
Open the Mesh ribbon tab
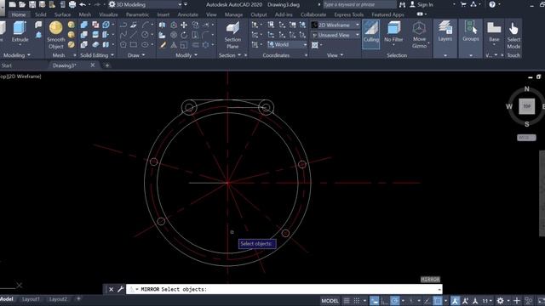pos(85,14)
